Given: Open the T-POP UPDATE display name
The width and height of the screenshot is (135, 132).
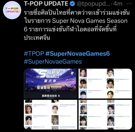Looking at the screenshot, I should click(46, 4).
